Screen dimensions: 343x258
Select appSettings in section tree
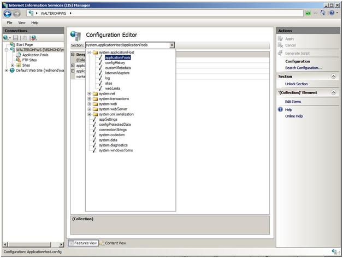(108, 119)
